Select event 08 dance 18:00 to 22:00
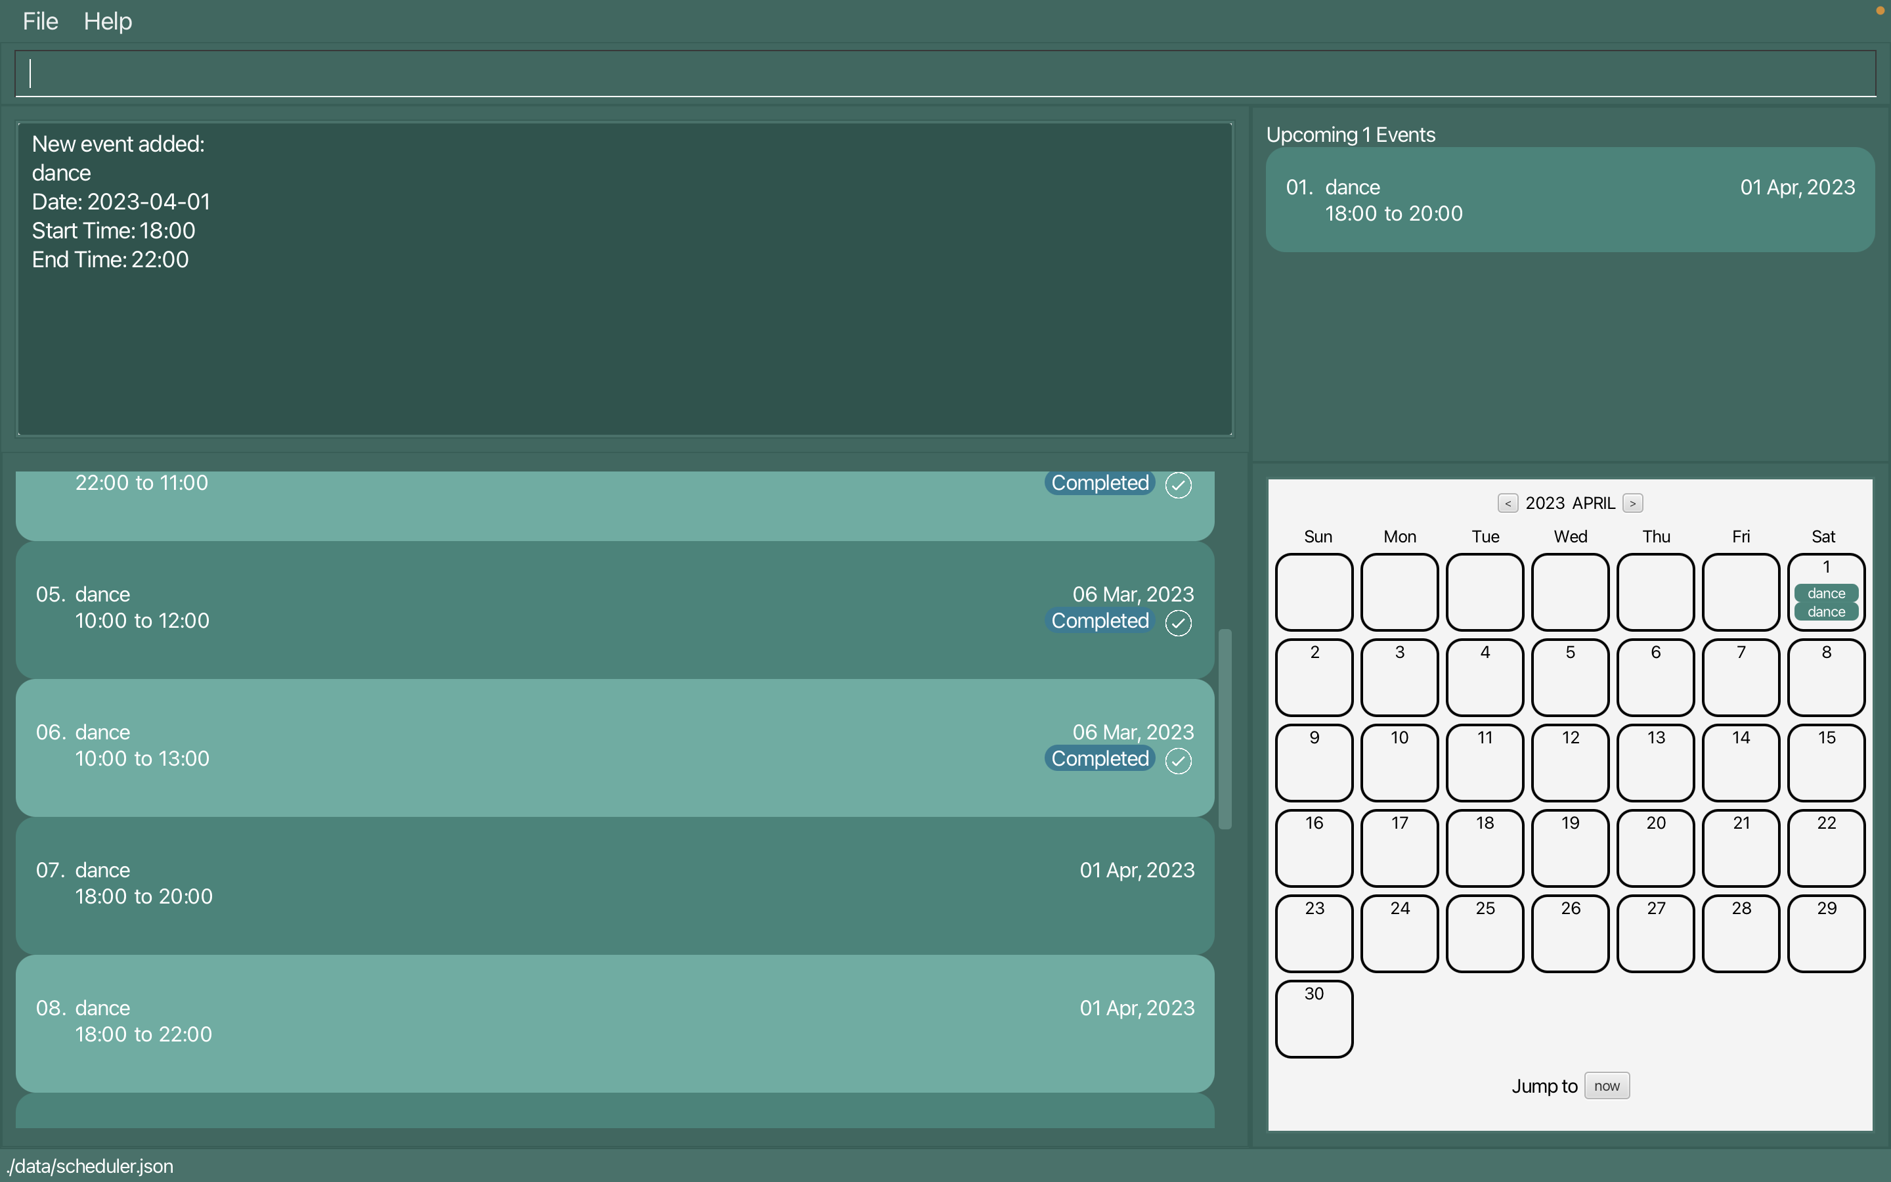Image resolution: width=1891 pixels, height=1182 pixels. 614,1022
